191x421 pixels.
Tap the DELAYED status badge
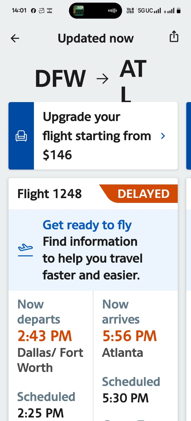pyautogui.click(x=143, y=194)
